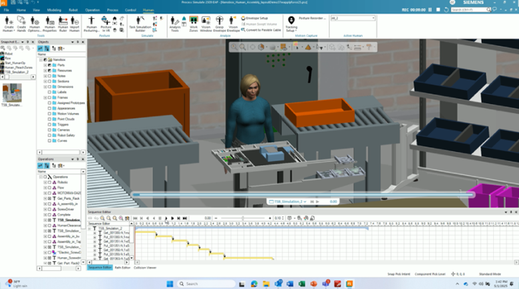Expand the Operations root tree node

[x=41, y=177]
